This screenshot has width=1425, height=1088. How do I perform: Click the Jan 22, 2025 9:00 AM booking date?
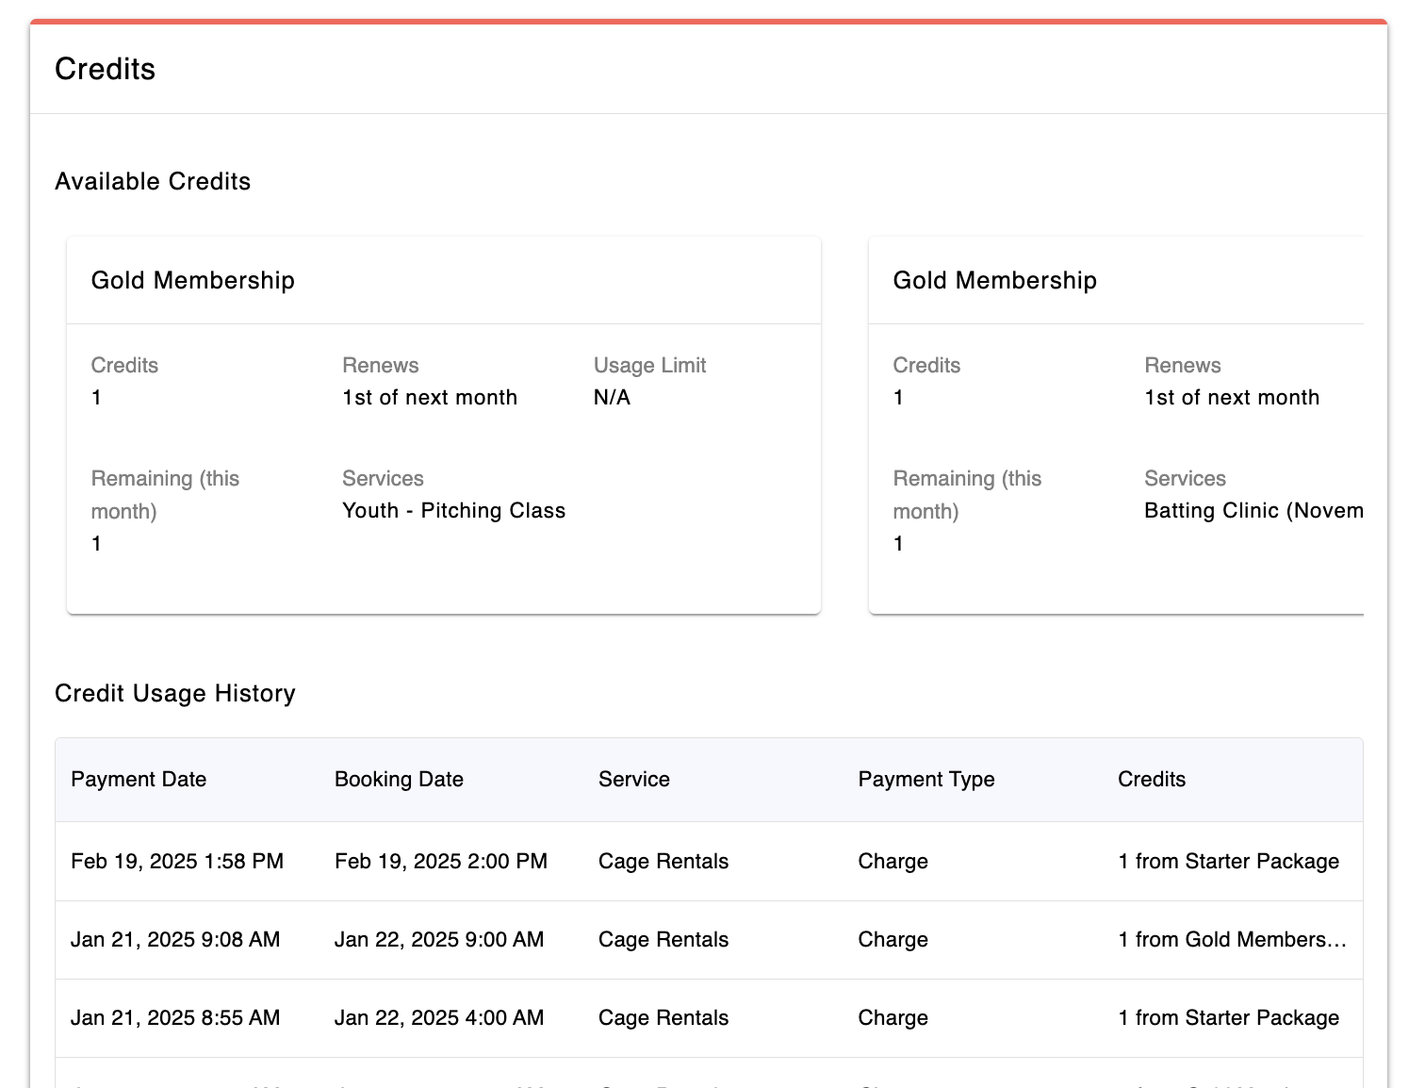(439, 940)
